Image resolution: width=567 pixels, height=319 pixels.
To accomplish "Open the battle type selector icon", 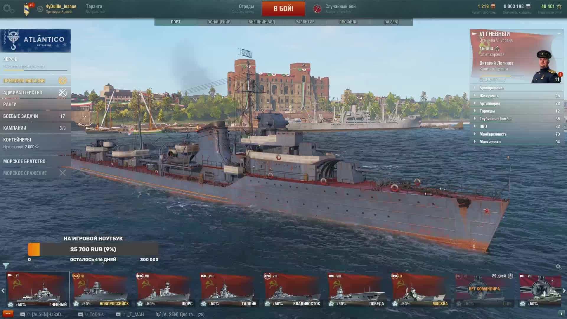I will tap(317, 9).
